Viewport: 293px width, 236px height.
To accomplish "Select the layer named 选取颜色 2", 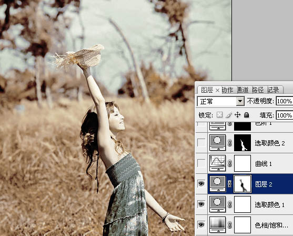I will pos(270,143).
